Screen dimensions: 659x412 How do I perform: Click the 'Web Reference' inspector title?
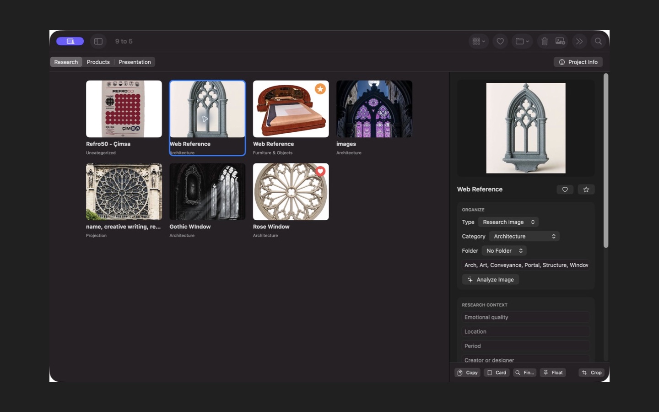(480, 189)
